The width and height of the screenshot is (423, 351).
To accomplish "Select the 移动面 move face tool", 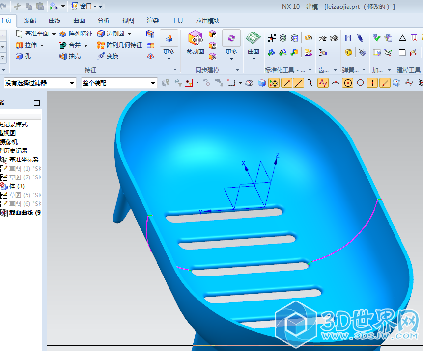I will (x=196, y=43).
